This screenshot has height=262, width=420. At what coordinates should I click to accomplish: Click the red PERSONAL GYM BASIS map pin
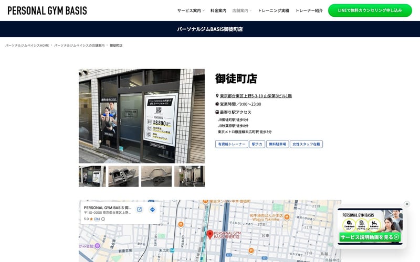(210, 234)
